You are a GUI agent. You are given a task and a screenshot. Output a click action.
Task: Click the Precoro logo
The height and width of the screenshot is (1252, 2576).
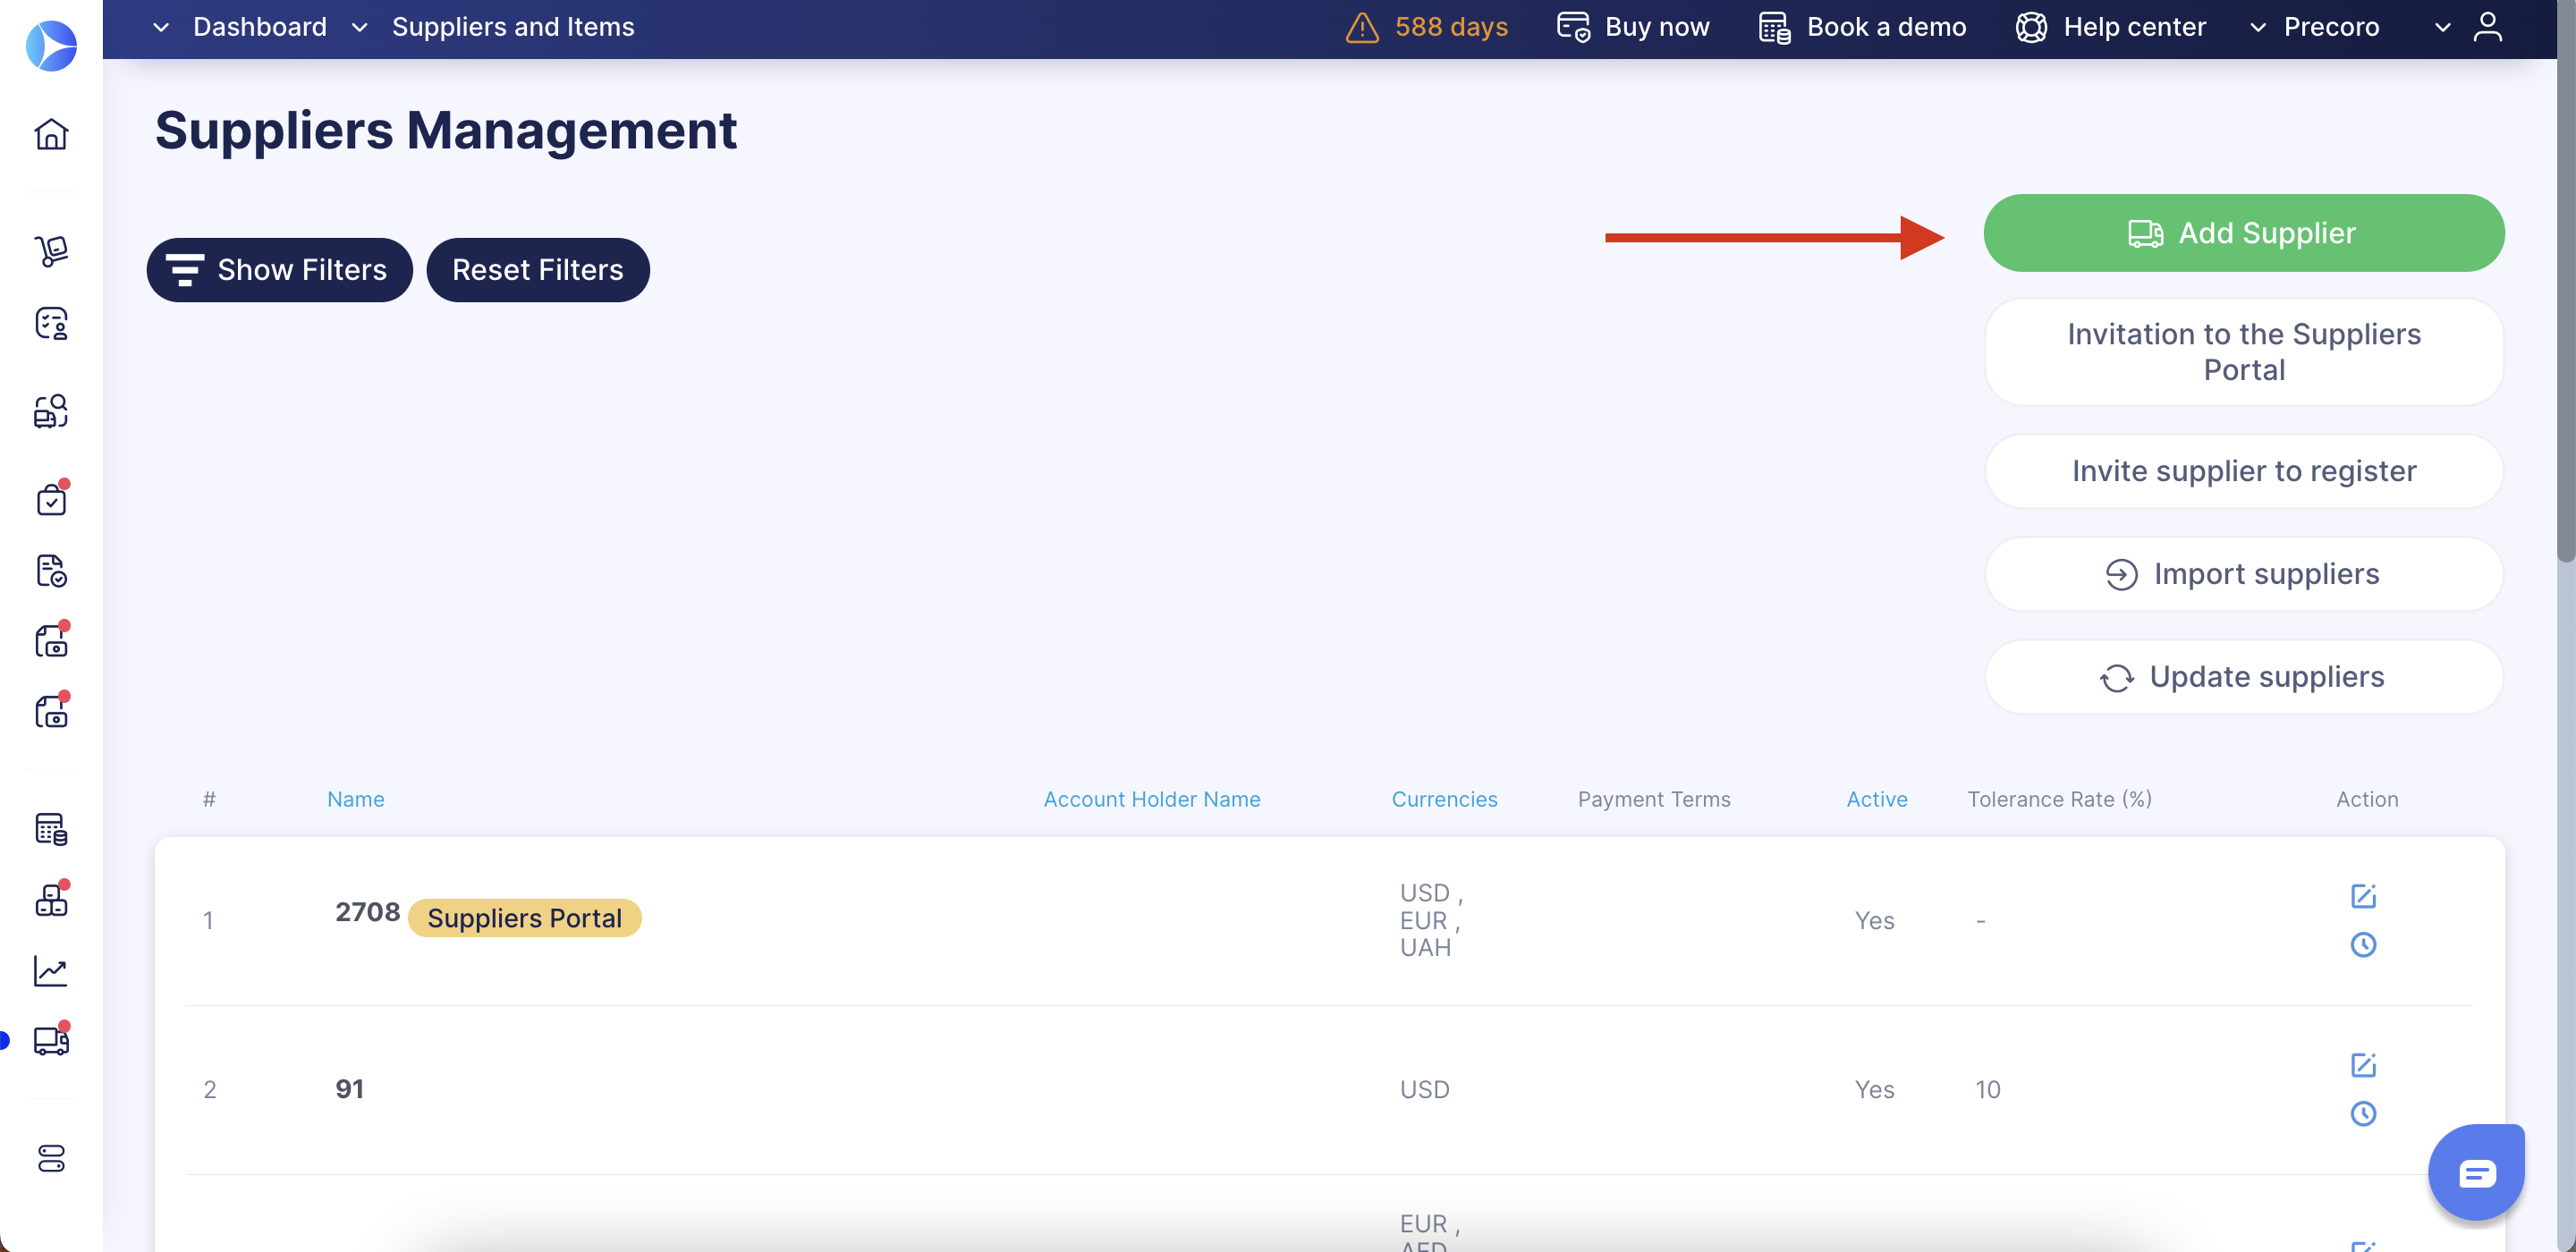pyautogui.click(x=51, y=46)
